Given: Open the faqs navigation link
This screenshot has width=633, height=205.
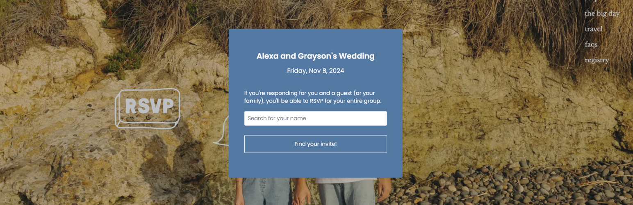Looking at the screenshot, I should (591, 45).
